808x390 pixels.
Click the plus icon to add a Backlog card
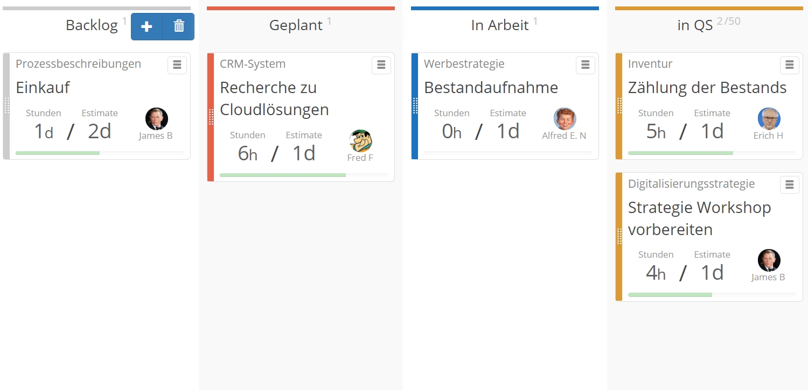coord(147,26)
